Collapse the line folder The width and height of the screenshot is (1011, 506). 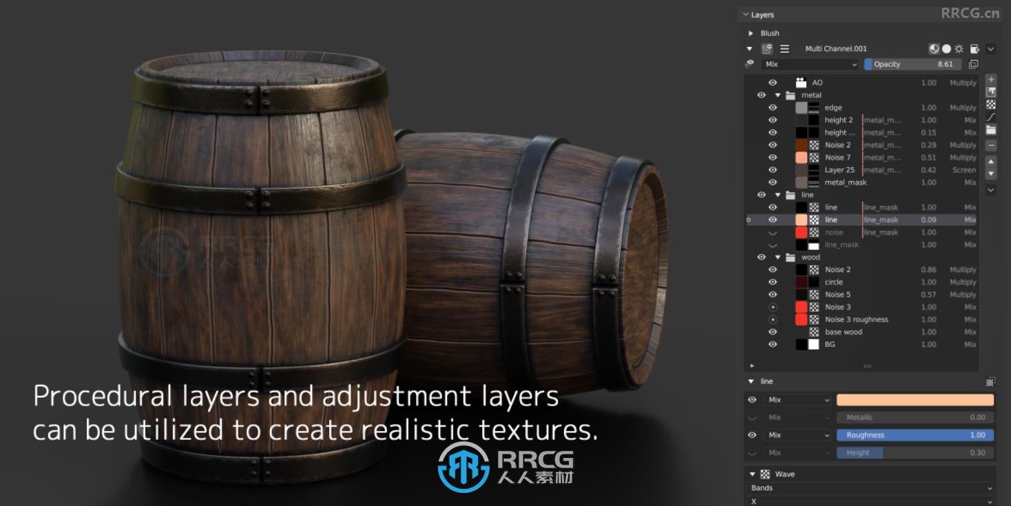point(778,195)
